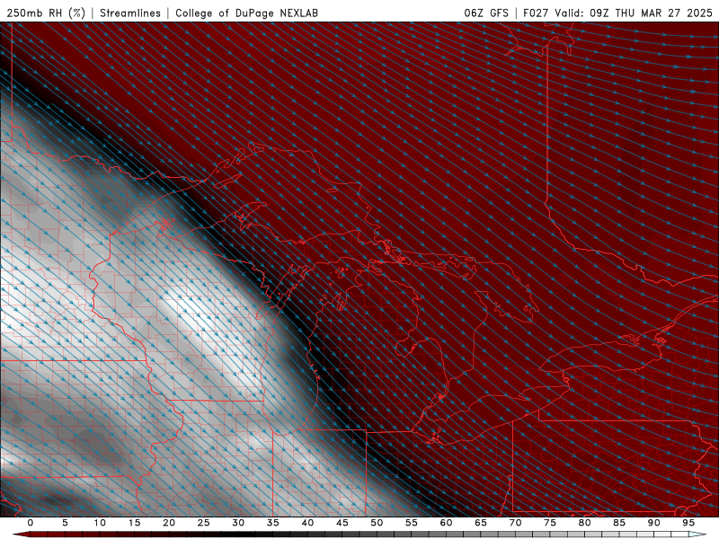Click the colorbar tick label "45"
This screenshot has height=539, width=719.
point(342,523)
